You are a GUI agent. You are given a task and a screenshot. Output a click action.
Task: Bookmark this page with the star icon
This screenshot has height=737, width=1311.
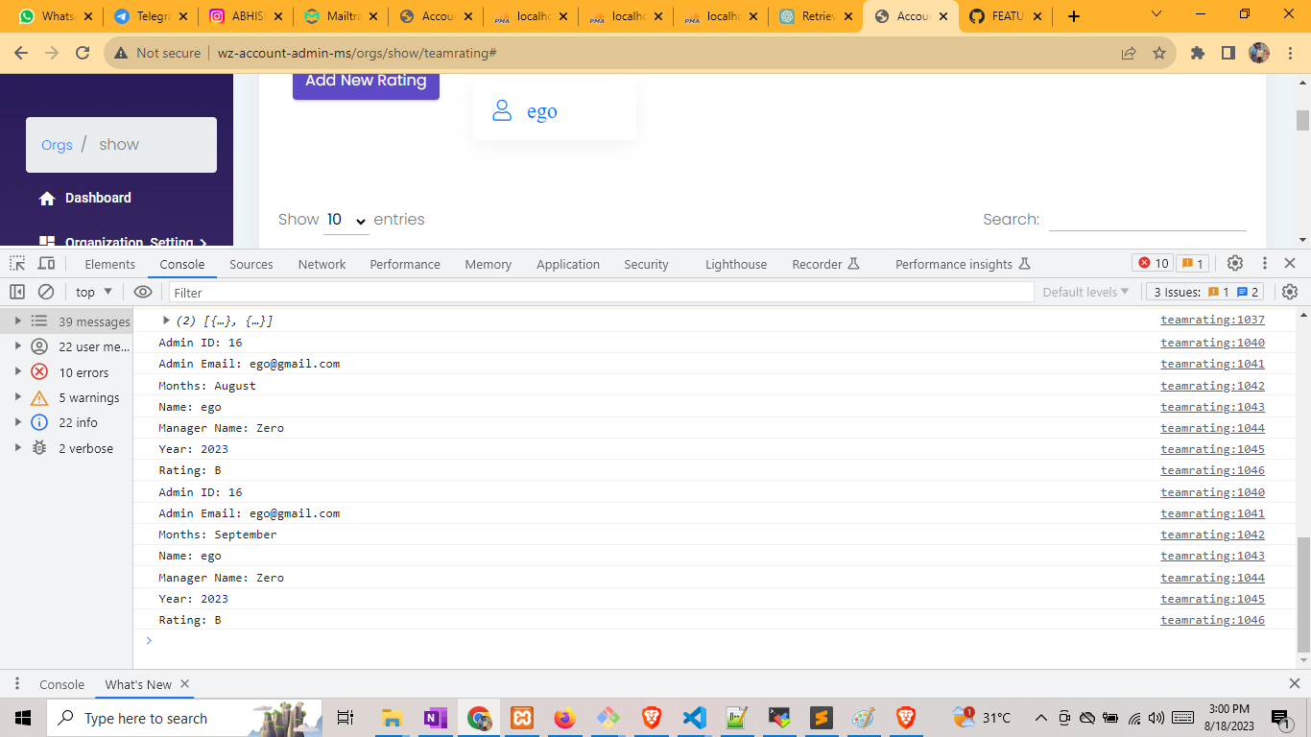tap(1159, 54)
